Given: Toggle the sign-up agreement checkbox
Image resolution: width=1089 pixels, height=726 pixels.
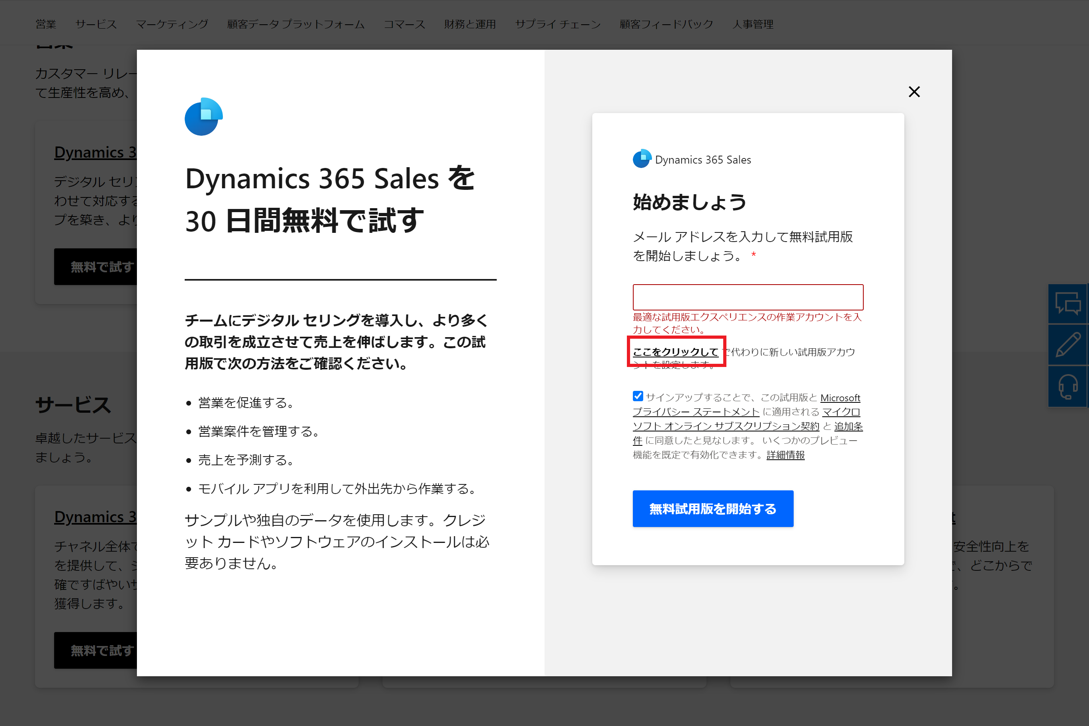Looking at the screenshot, I should pos(638,396).
